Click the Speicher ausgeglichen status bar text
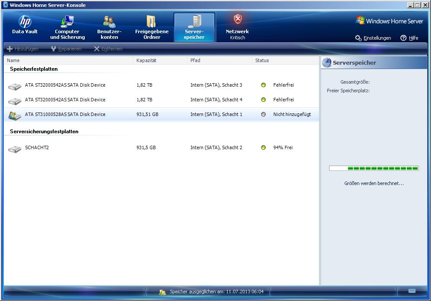This screenshot has height=301, width=431. coord(217,292)
